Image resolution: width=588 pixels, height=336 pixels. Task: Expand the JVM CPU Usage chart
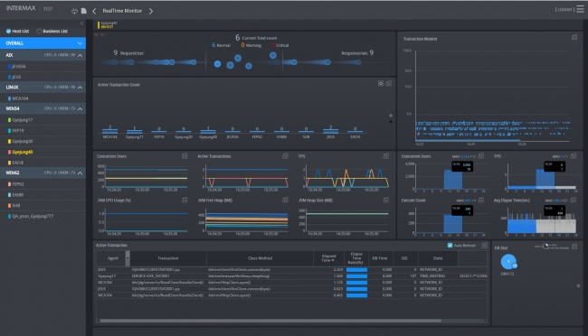tap(185, 200)
